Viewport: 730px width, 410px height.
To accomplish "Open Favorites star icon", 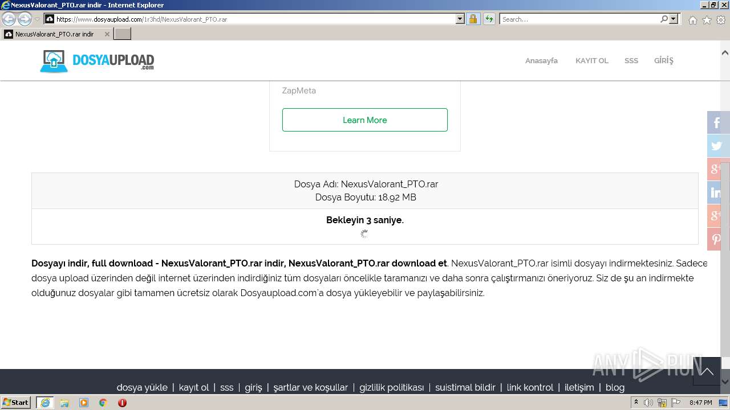I will (707, 20).
